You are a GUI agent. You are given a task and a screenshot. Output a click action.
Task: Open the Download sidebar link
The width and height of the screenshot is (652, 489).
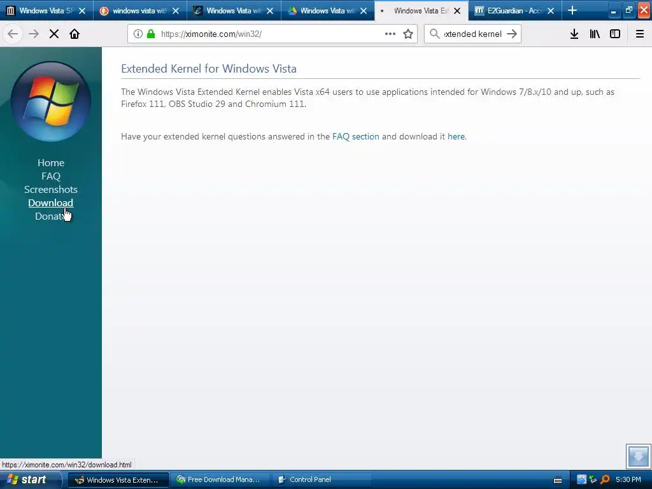(x=51, y=202)
